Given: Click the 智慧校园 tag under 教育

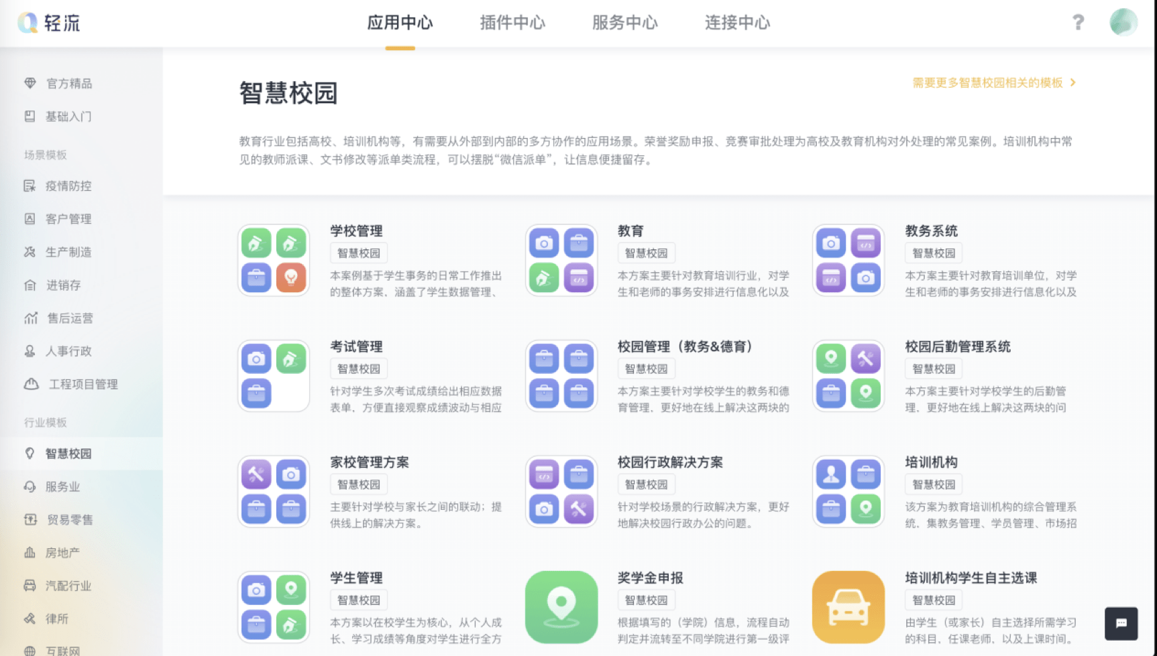Looking at the screenshot, I should tap(646, 253).
